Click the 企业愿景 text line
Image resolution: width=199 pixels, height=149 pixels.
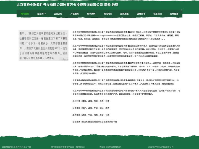[95, 122]
